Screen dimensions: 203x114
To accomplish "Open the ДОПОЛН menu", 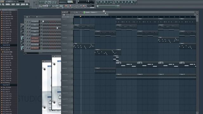I will pyautogui.click(x=23, y=4).
